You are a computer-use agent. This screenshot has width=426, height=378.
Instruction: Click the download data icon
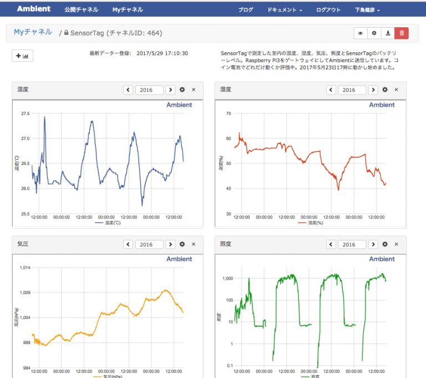click(x=388, y=33)
